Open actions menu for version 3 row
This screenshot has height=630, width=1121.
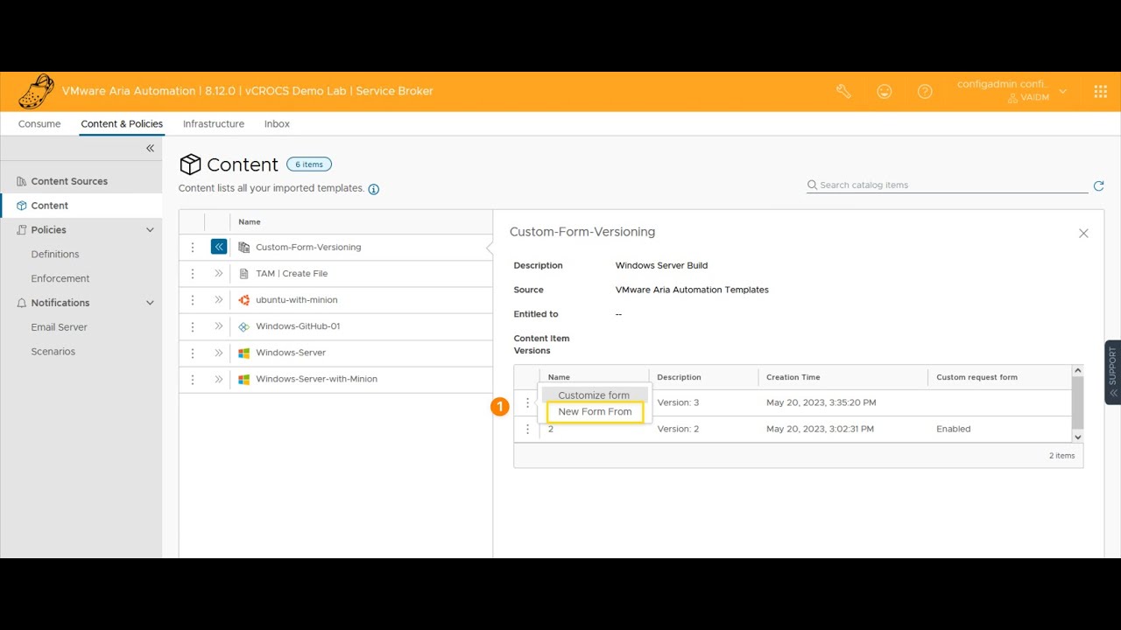coord(527,402)
